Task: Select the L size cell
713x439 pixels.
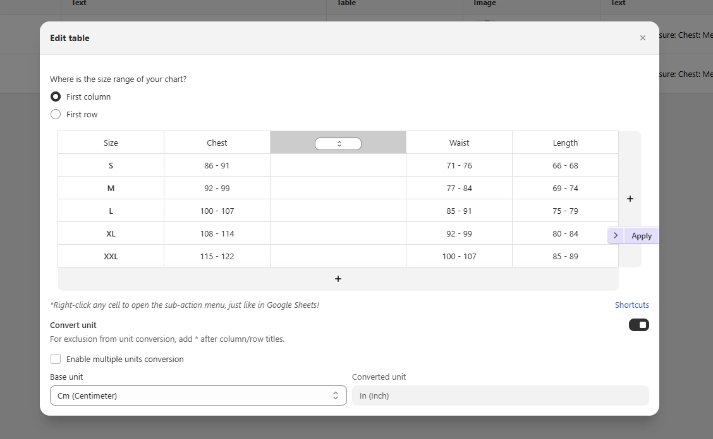Action: click(x=111, y=211)
